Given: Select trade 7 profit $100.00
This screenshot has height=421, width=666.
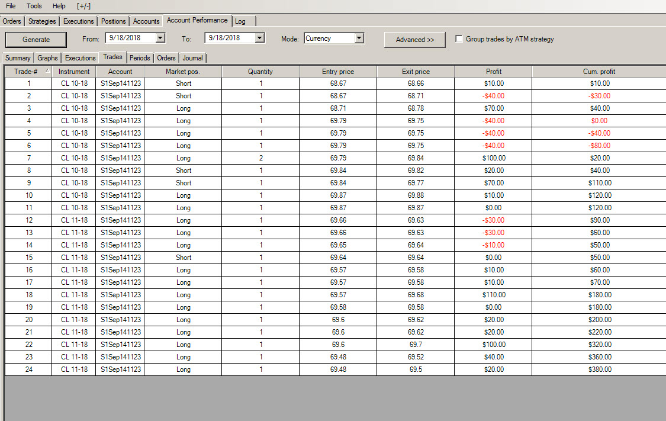Looking at the screenshot, I should pyautogui.click(x=494, y=158).
